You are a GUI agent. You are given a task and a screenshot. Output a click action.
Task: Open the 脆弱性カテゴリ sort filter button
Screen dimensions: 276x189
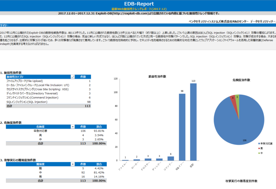click(73, 77)
